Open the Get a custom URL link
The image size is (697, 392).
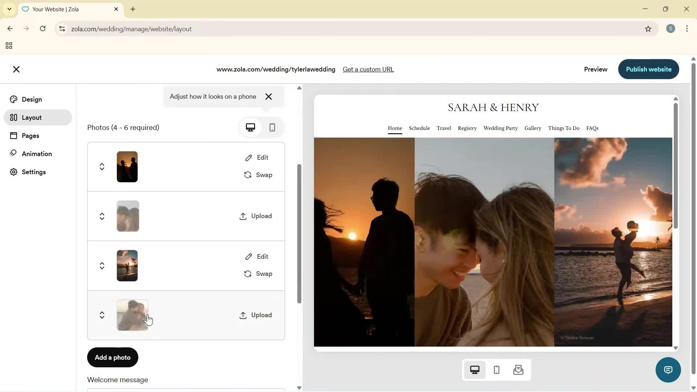tap(368, 69)
